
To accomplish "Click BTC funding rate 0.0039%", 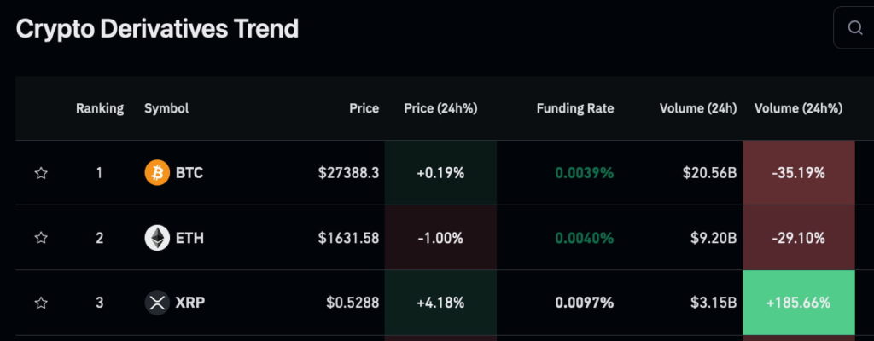I will [584, 173].
